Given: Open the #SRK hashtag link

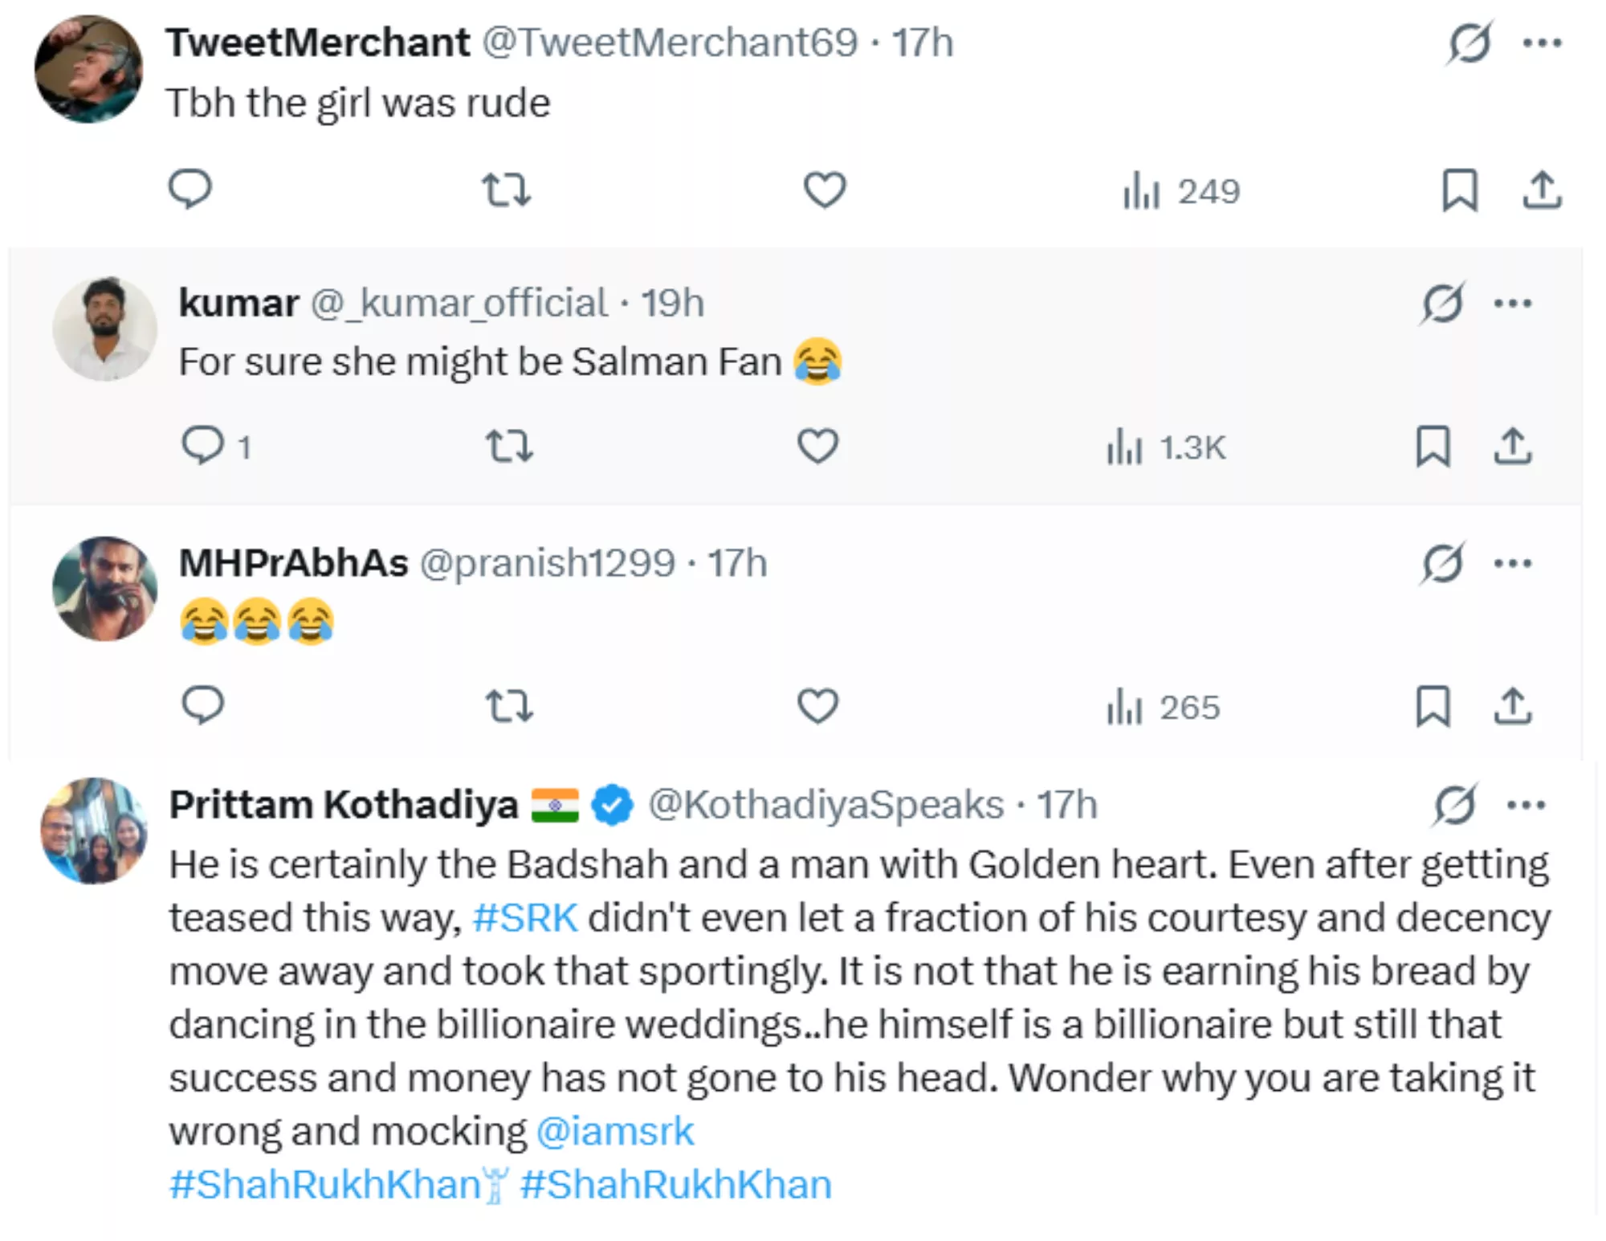Looking at the screenshot, I should click(x=525, y=917).
